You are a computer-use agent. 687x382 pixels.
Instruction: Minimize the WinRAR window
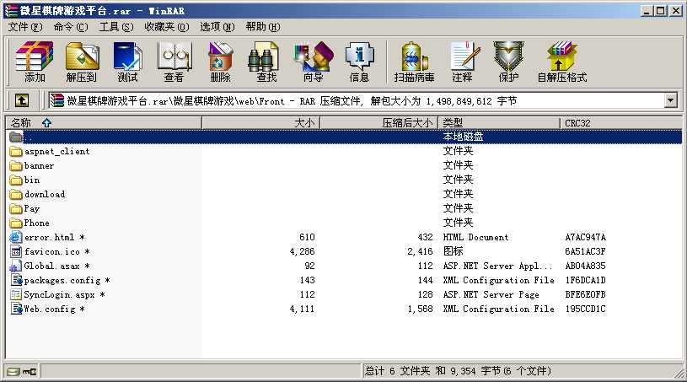(x=647, y=10)
